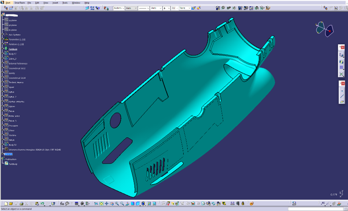
Task: Select the Line tool in right toolbar
Action: [x=342, y=96]
